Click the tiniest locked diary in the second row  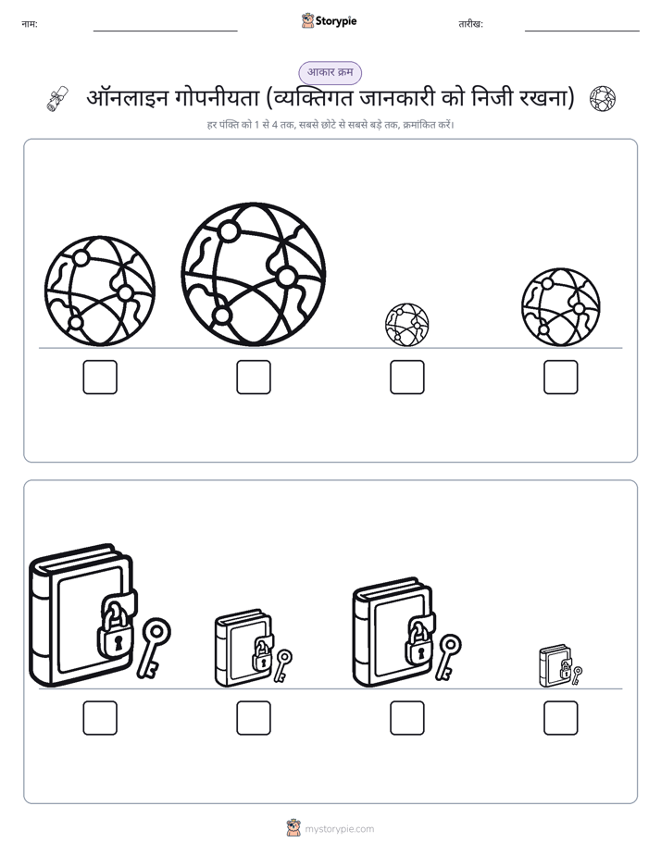click(561, 666)
